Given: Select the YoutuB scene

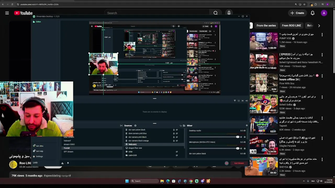Looking at the screenshot, I should pyautogui.click(x=92, y=148).
